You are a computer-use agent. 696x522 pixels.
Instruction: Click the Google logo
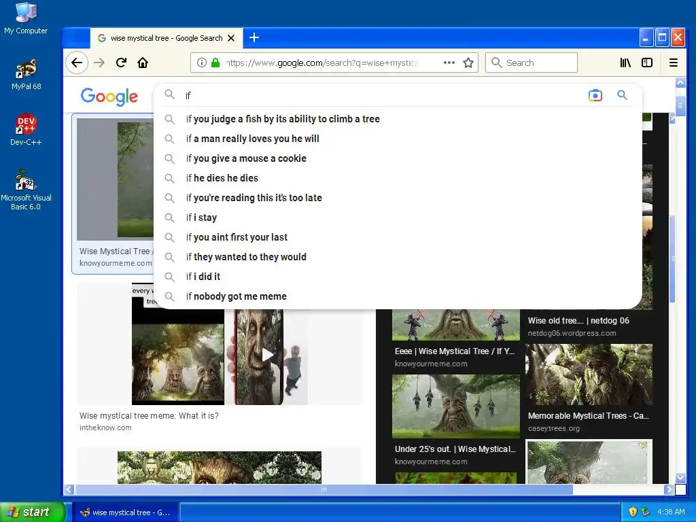(109, 96)
